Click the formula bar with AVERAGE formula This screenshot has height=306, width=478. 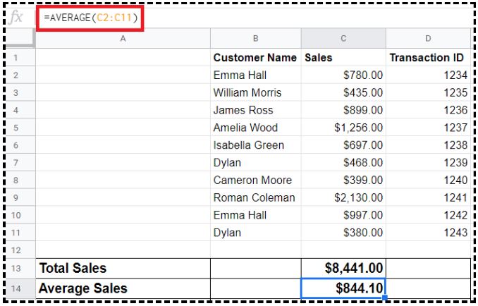pos(92,18)
